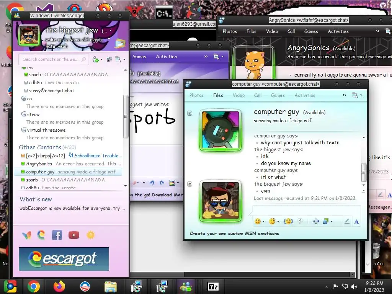Screen dimensions: 392x294
Task: Open Firefox from the taskbar
Action: click(59, 286)
